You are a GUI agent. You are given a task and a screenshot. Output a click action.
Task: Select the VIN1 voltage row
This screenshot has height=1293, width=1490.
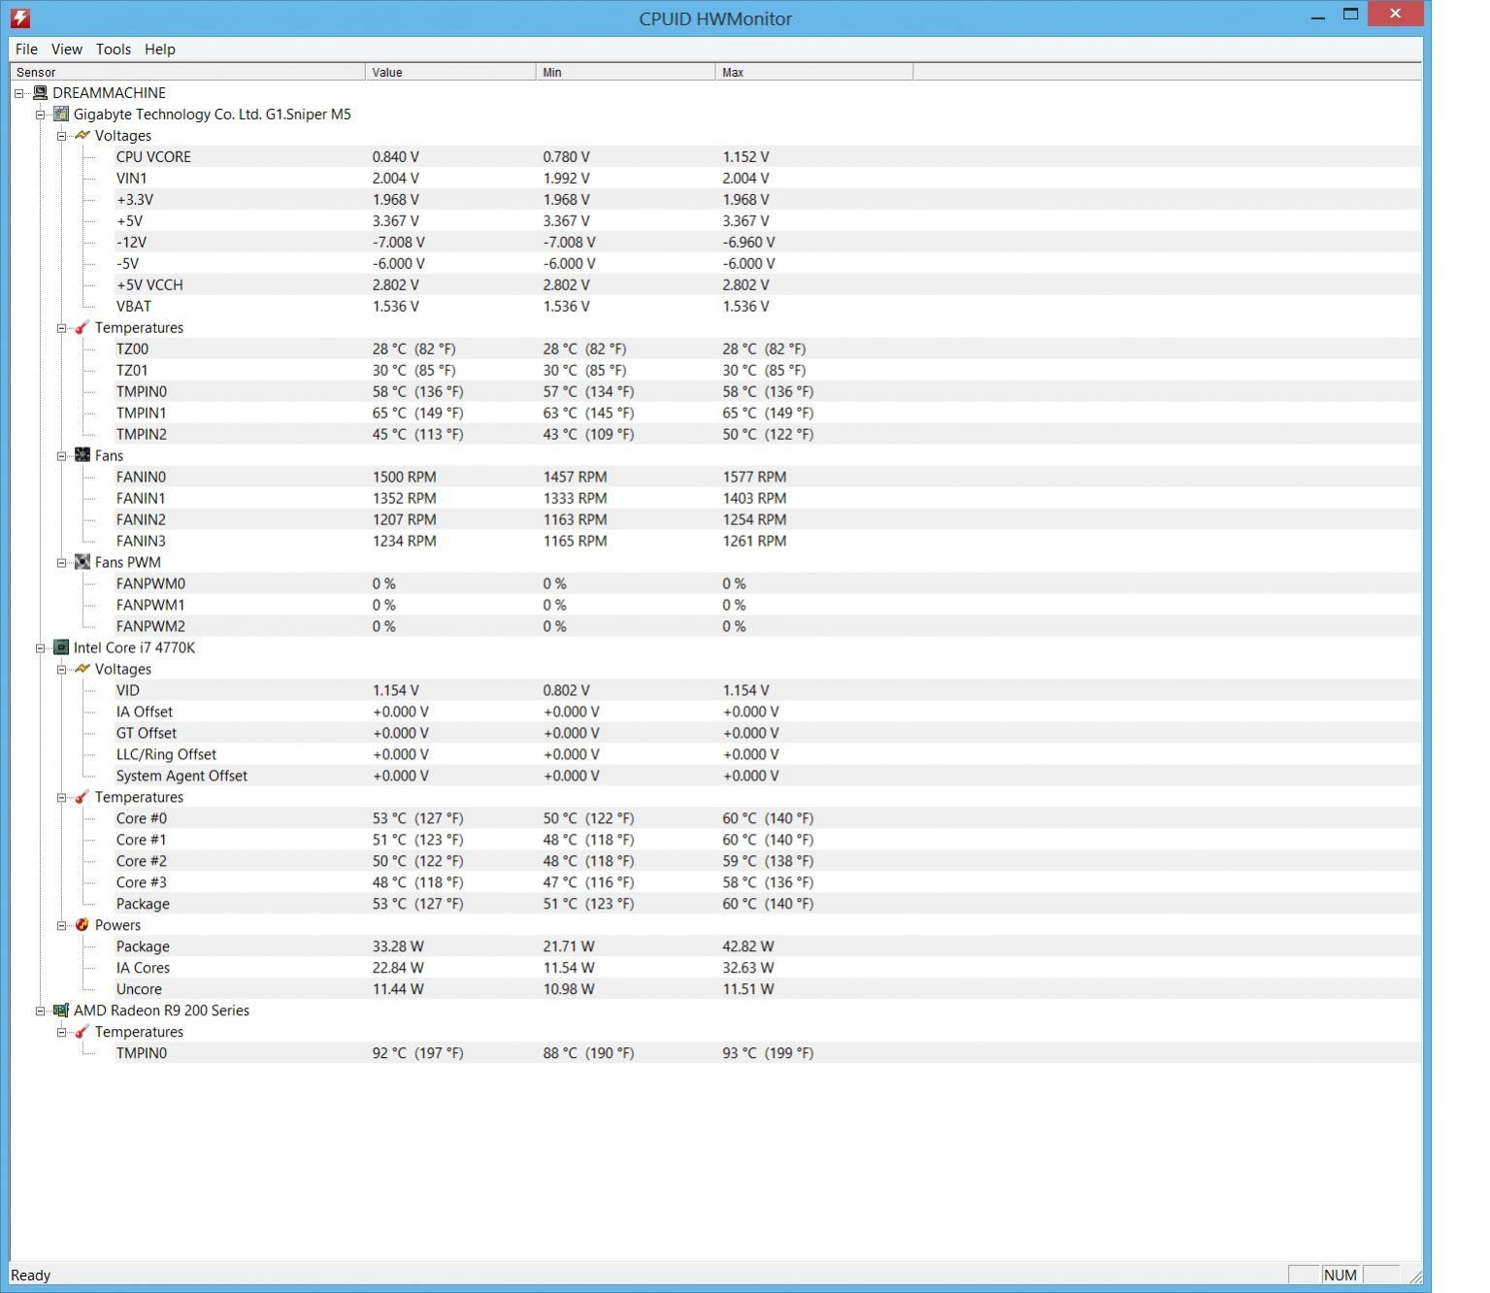click(x=767, y=178)
